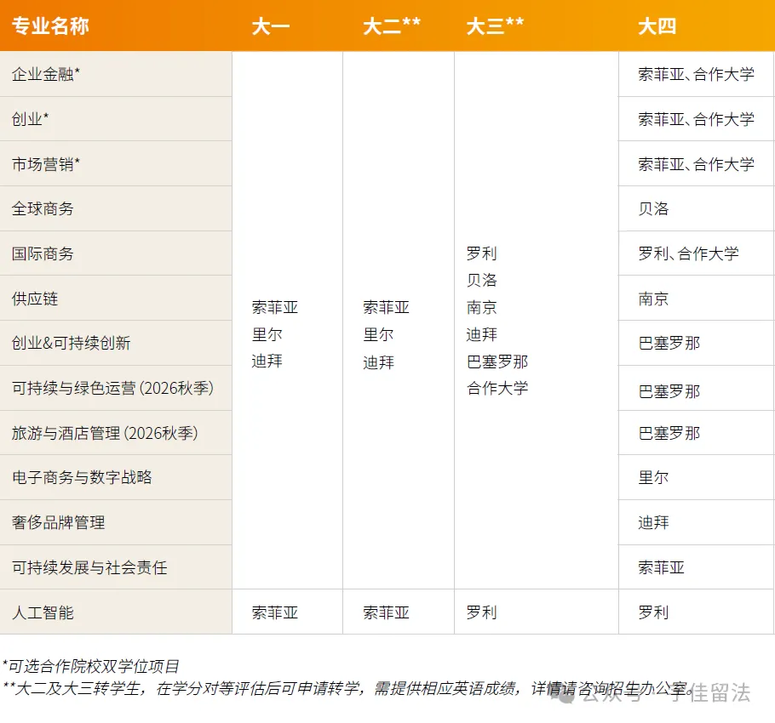
Task: Select the 可持续发展与社会责任 cell
Action: click(116, 567)
